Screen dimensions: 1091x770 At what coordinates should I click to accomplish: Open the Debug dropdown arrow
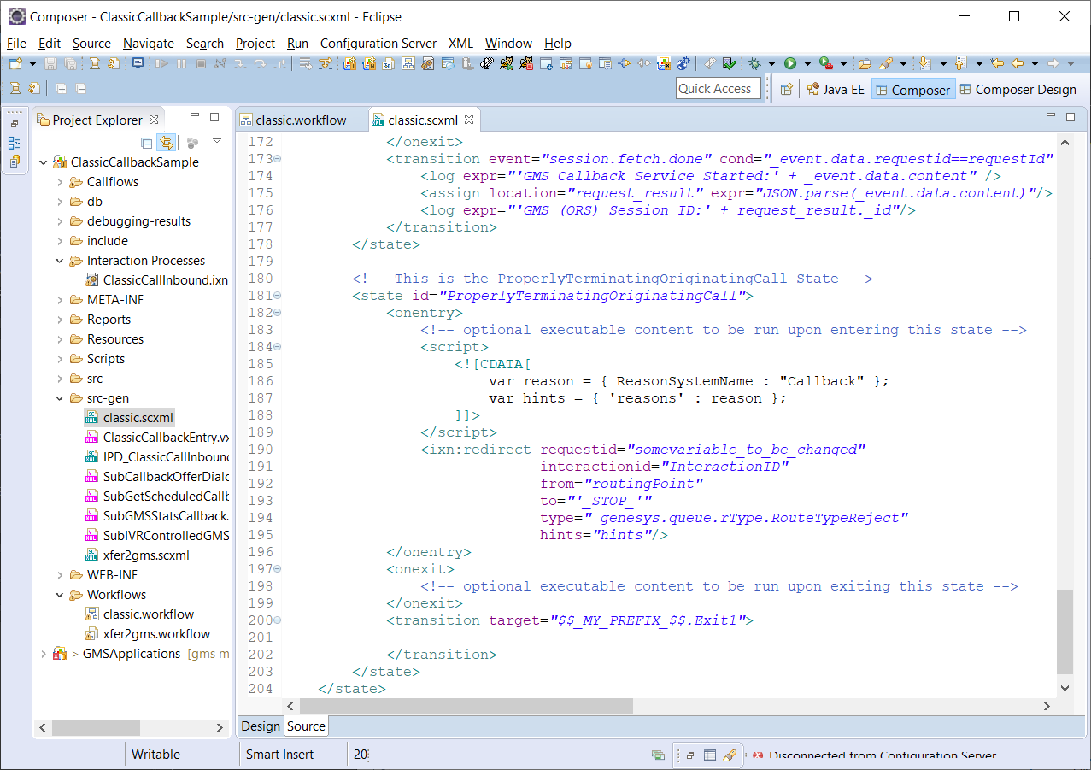coord(771,63)
